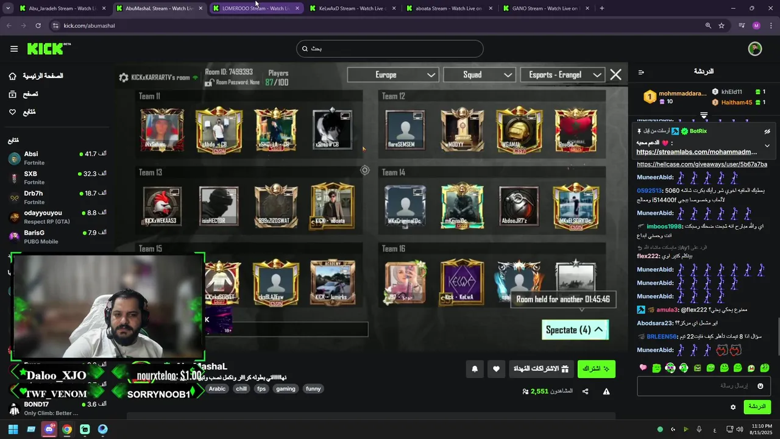Open تصفح browse in the sidebar
780x439 pixels.
23,95
